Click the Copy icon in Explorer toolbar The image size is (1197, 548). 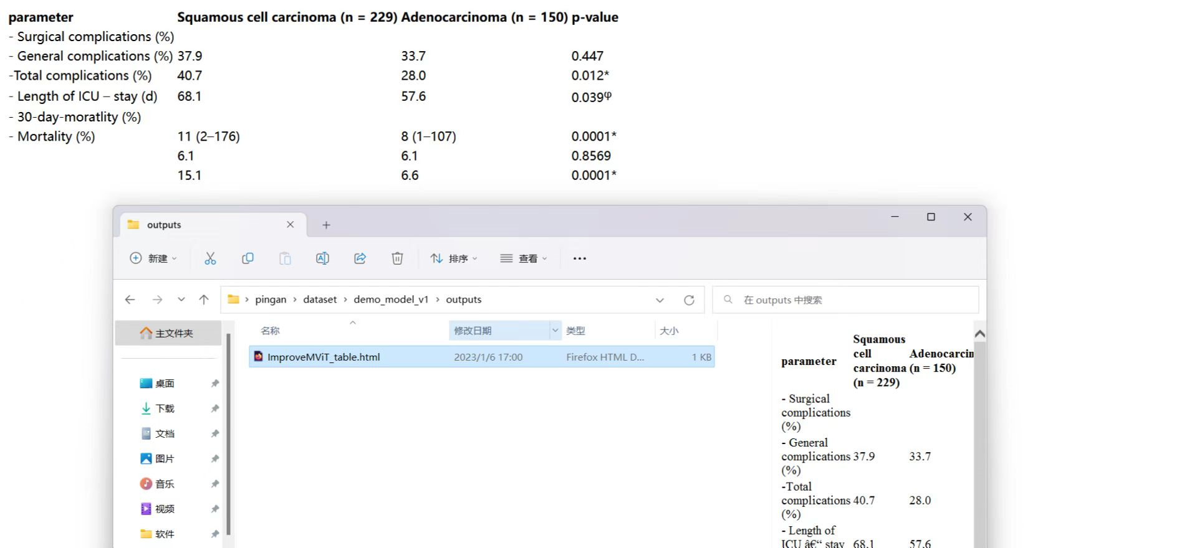click(x=248, y=258)
